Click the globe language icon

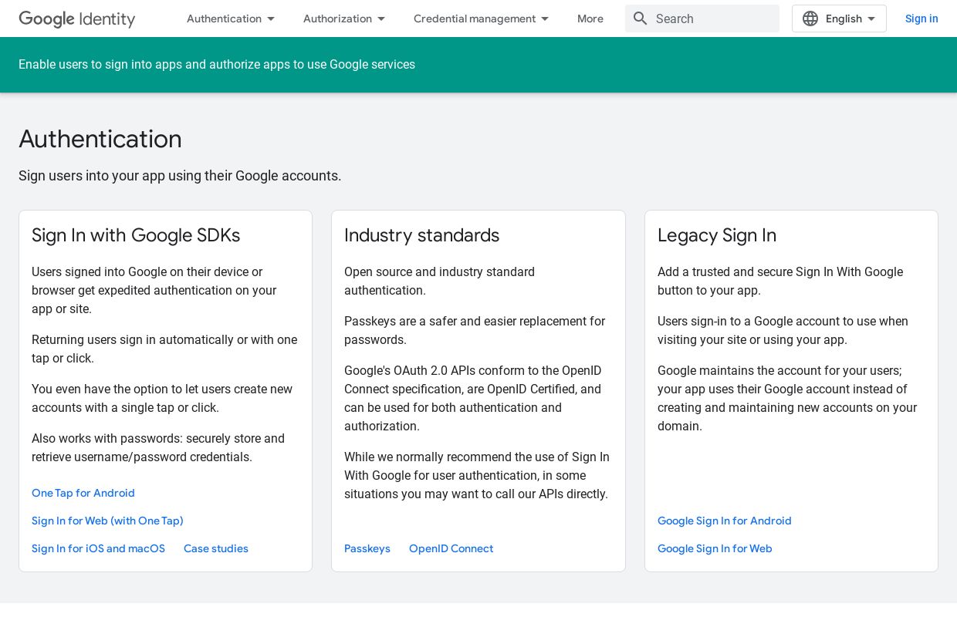[810, 19]
